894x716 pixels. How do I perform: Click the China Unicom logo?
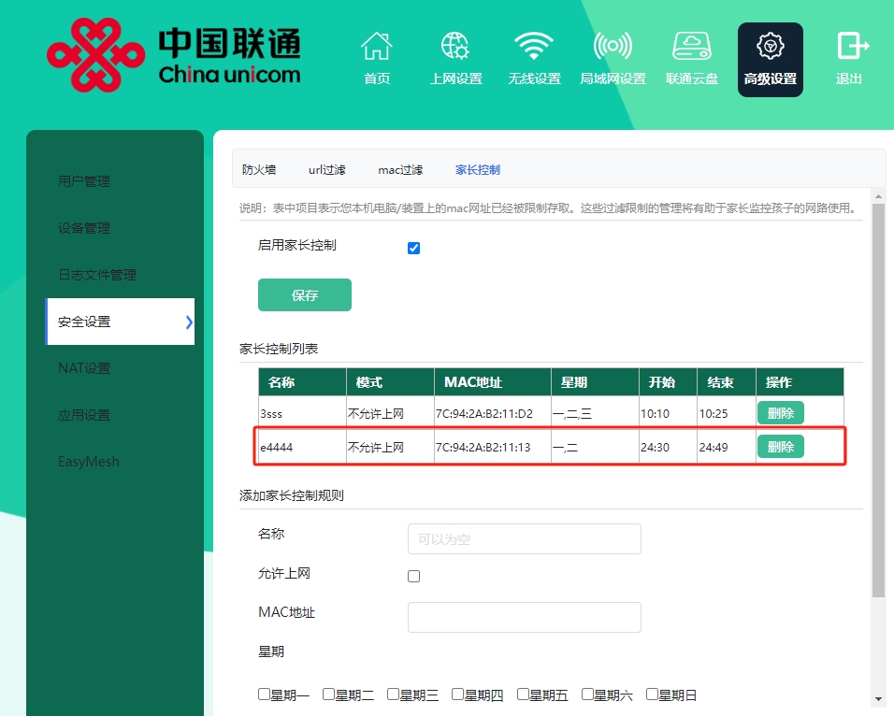pos(173,55)
